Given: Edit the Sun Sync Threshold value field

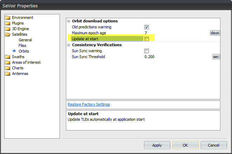Looking at the screenshot, I should click(175, 57).
